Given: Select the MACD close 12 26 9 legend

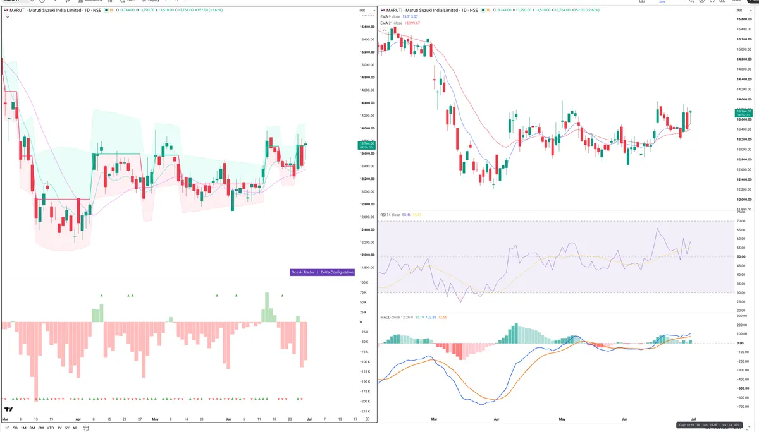Looking at the screenshot, I should (397, 317).
